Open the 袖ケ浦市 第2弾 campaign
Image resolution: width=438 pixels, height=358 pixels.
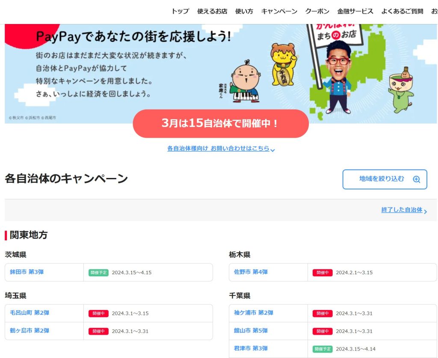254,313
